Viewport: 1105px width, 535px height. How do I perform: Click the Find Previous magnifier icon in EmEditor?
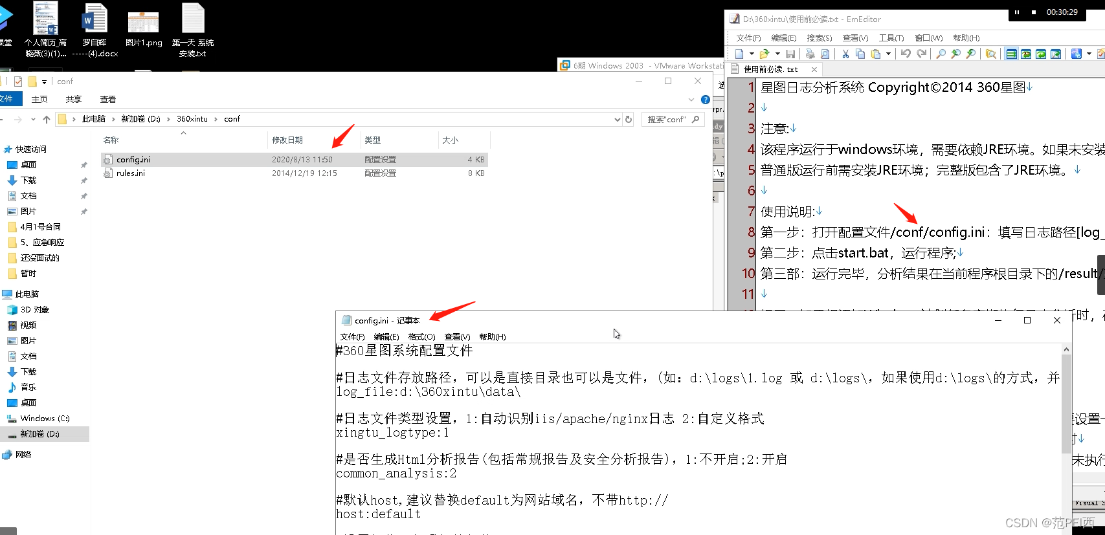pyautogui.click(x=955, y=54)
